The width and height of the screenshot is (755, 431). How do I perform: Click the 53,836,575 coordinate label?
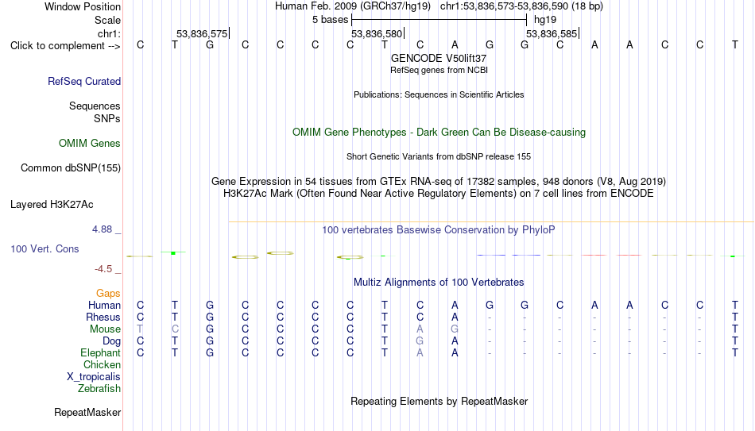[202, 33]
